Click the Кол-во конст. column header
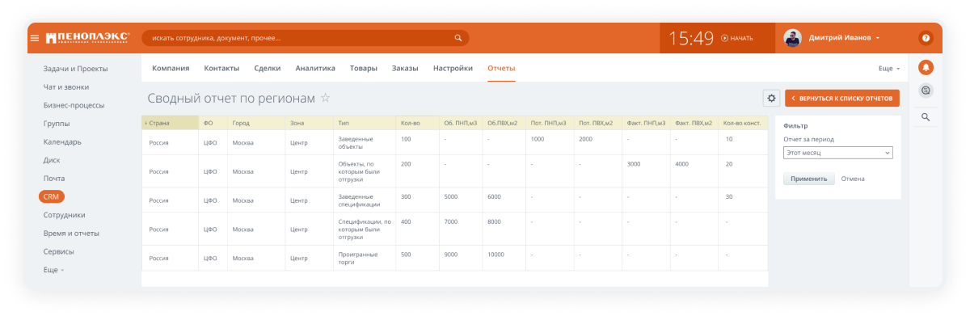 point(743,123)
